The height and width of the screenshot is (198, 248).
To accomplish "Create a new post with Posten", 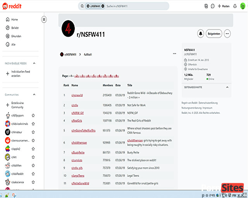I will 224,6.
